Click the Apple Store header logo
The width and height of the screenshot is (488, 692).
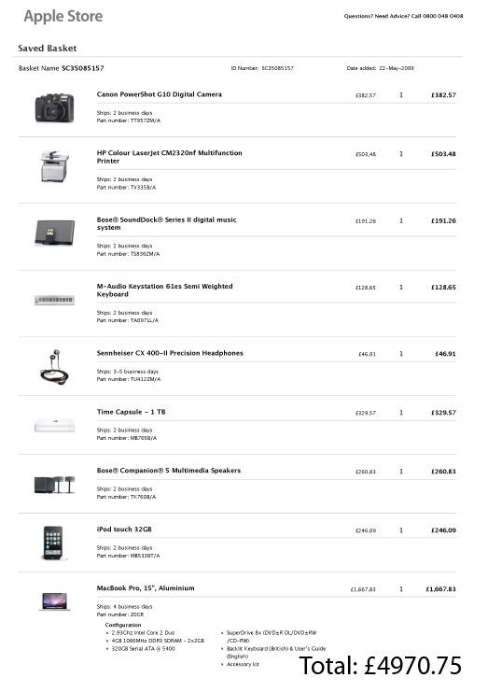63,17
